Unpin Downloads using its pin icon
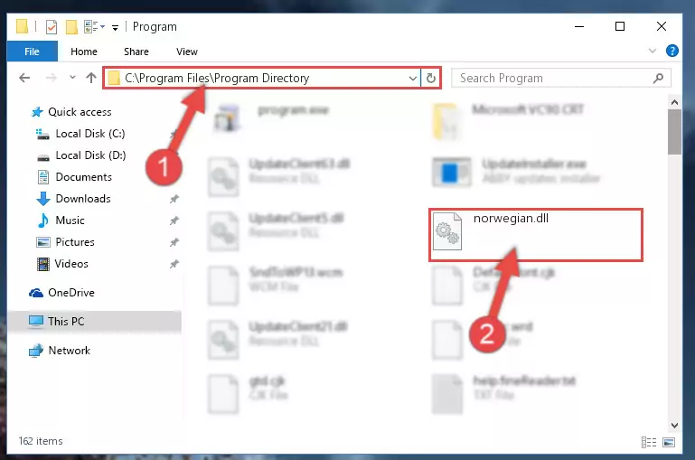695x460 pixels. pos(174,200)
